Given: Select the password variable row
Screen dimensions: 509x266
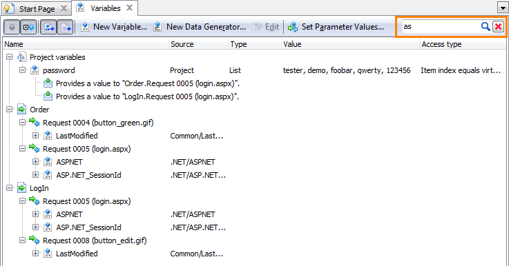Looking at the screenshot, I should [x=254, y=70].
